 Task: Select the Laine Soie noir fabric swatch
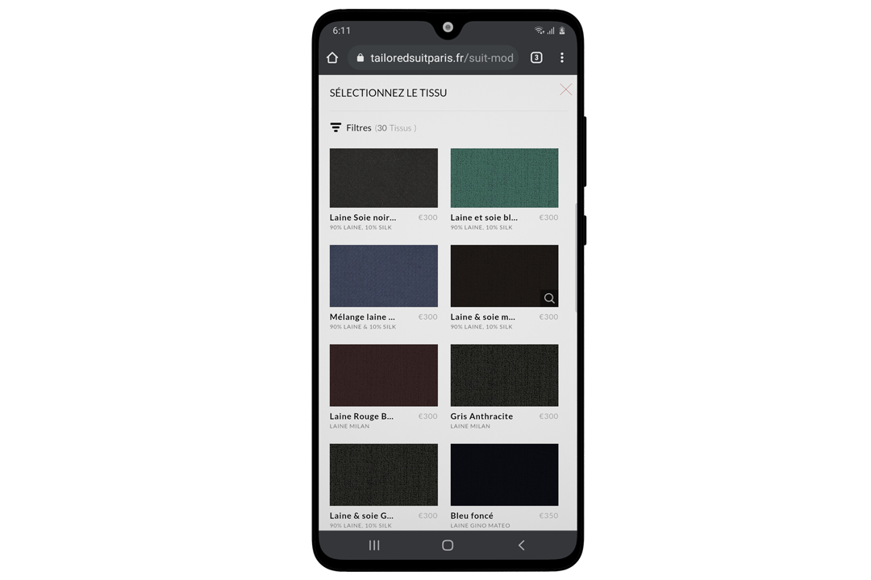[384, 178]
